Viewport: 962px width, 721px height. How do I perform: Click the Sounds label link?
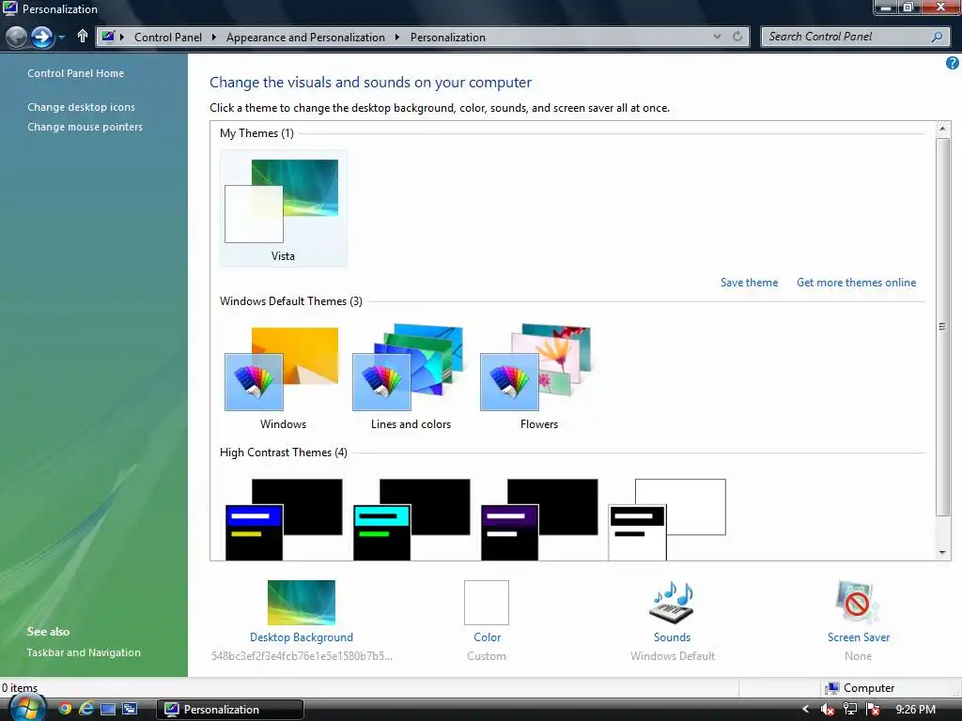[x=673, y=637]
